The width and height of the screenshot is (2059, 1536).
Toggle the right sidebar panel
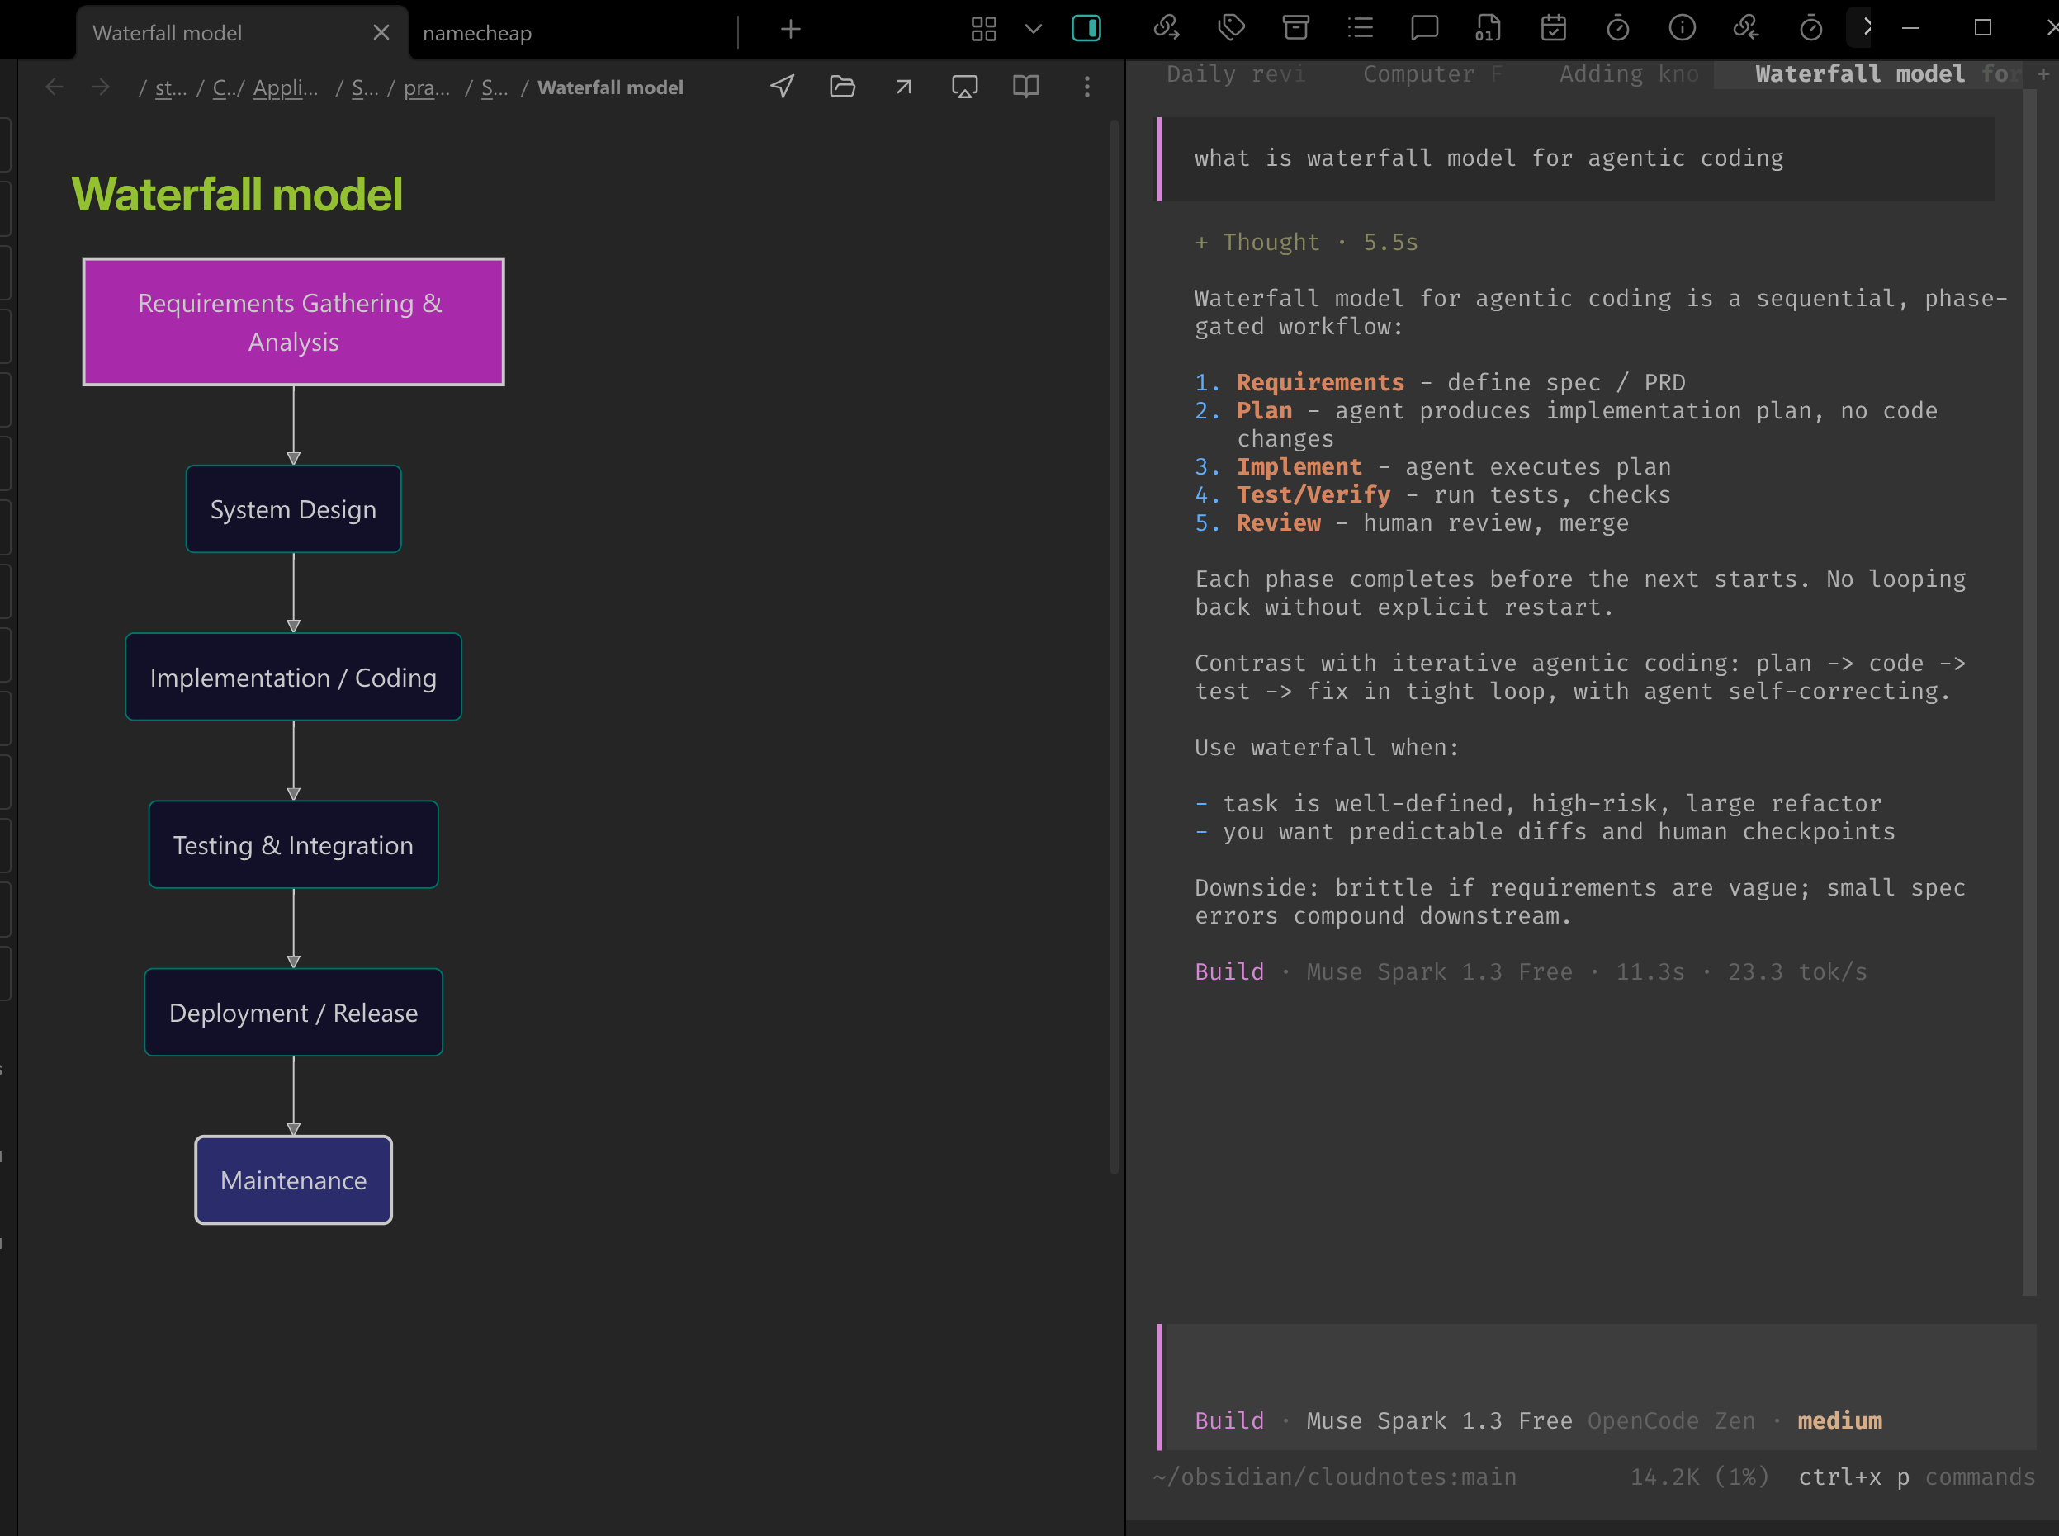1086,28
